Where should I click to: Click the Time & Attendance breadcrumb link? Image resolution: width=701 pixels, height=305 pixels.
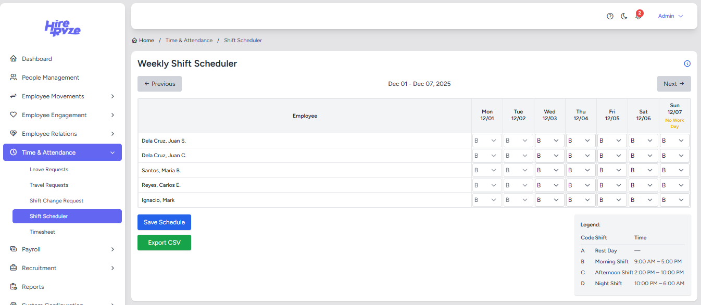(x=189, y=41)
